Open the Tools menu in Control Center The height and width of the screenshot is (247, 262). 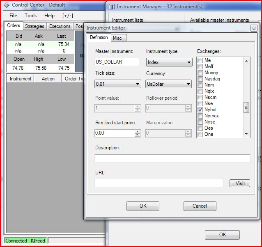pyautogui.click(x=30, y=16)
